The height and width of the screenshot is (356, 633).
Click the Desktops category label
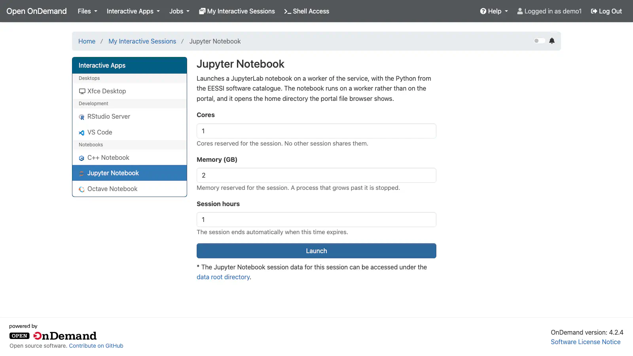pyautogui.click(x=89, y=78)
